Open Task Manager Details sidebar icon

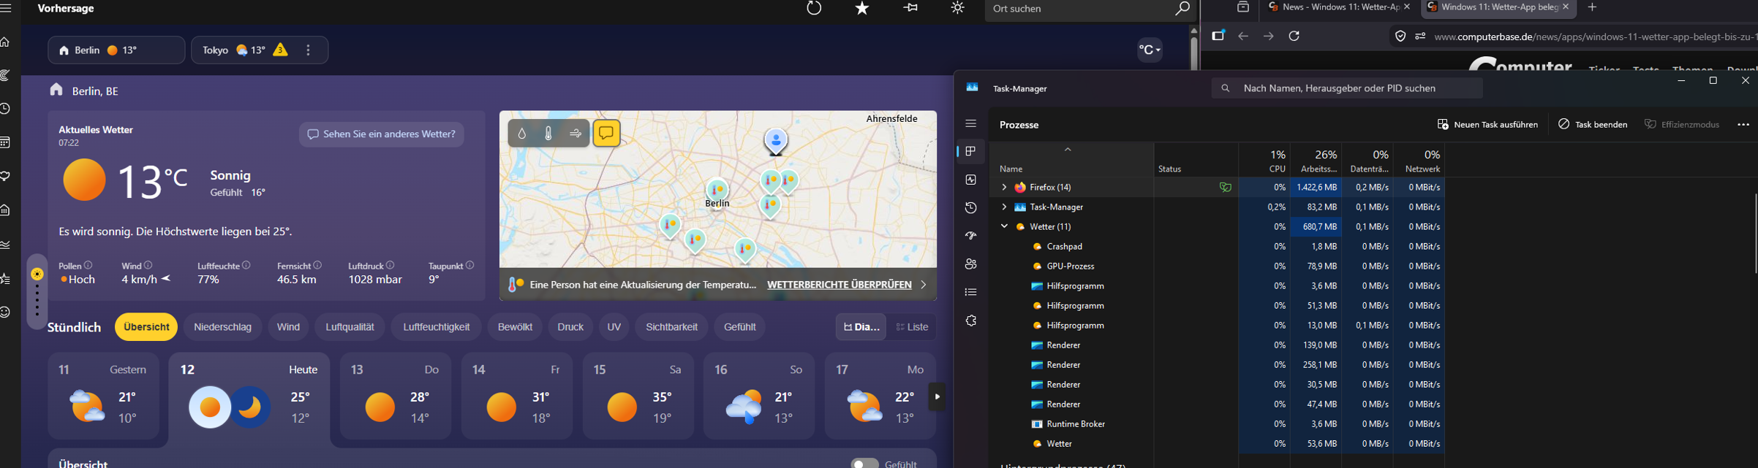(x=970, y=292)
